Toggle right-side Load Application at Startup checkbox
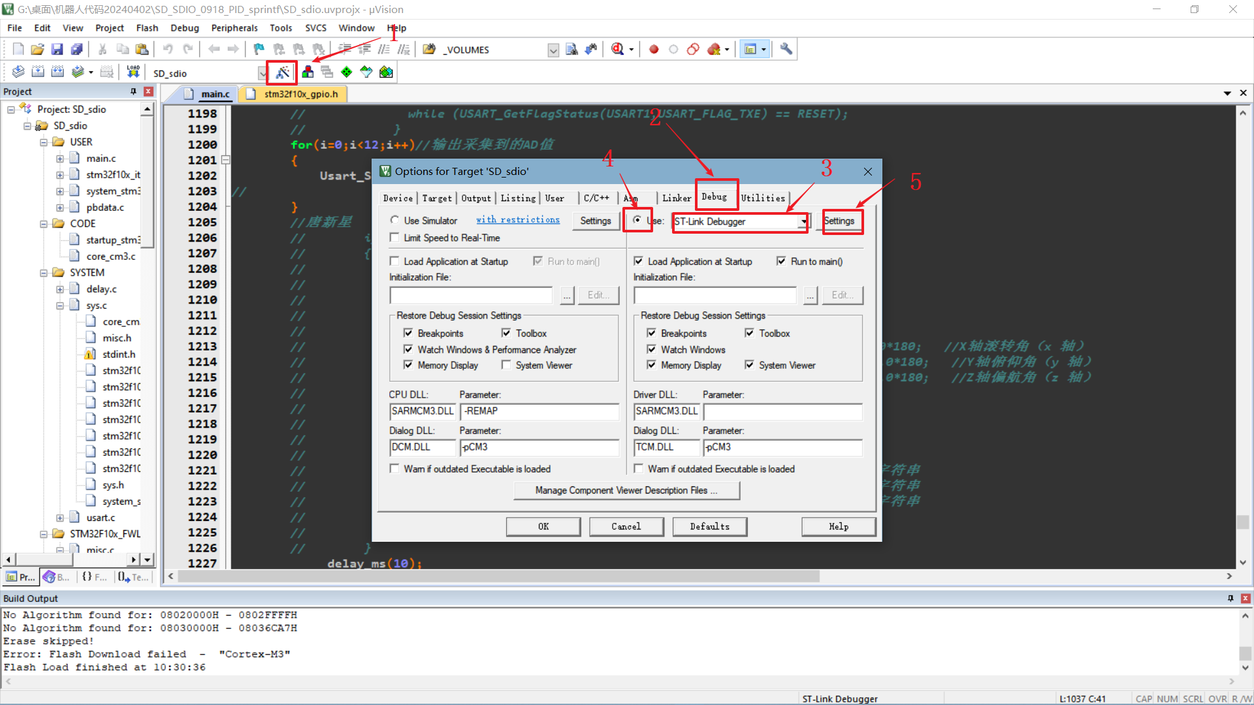 [638, 261]
